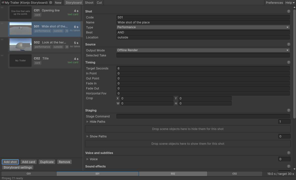The image size is (296, 180).
Task: Click New in the top bar
Action: click(x=58, y=3)
